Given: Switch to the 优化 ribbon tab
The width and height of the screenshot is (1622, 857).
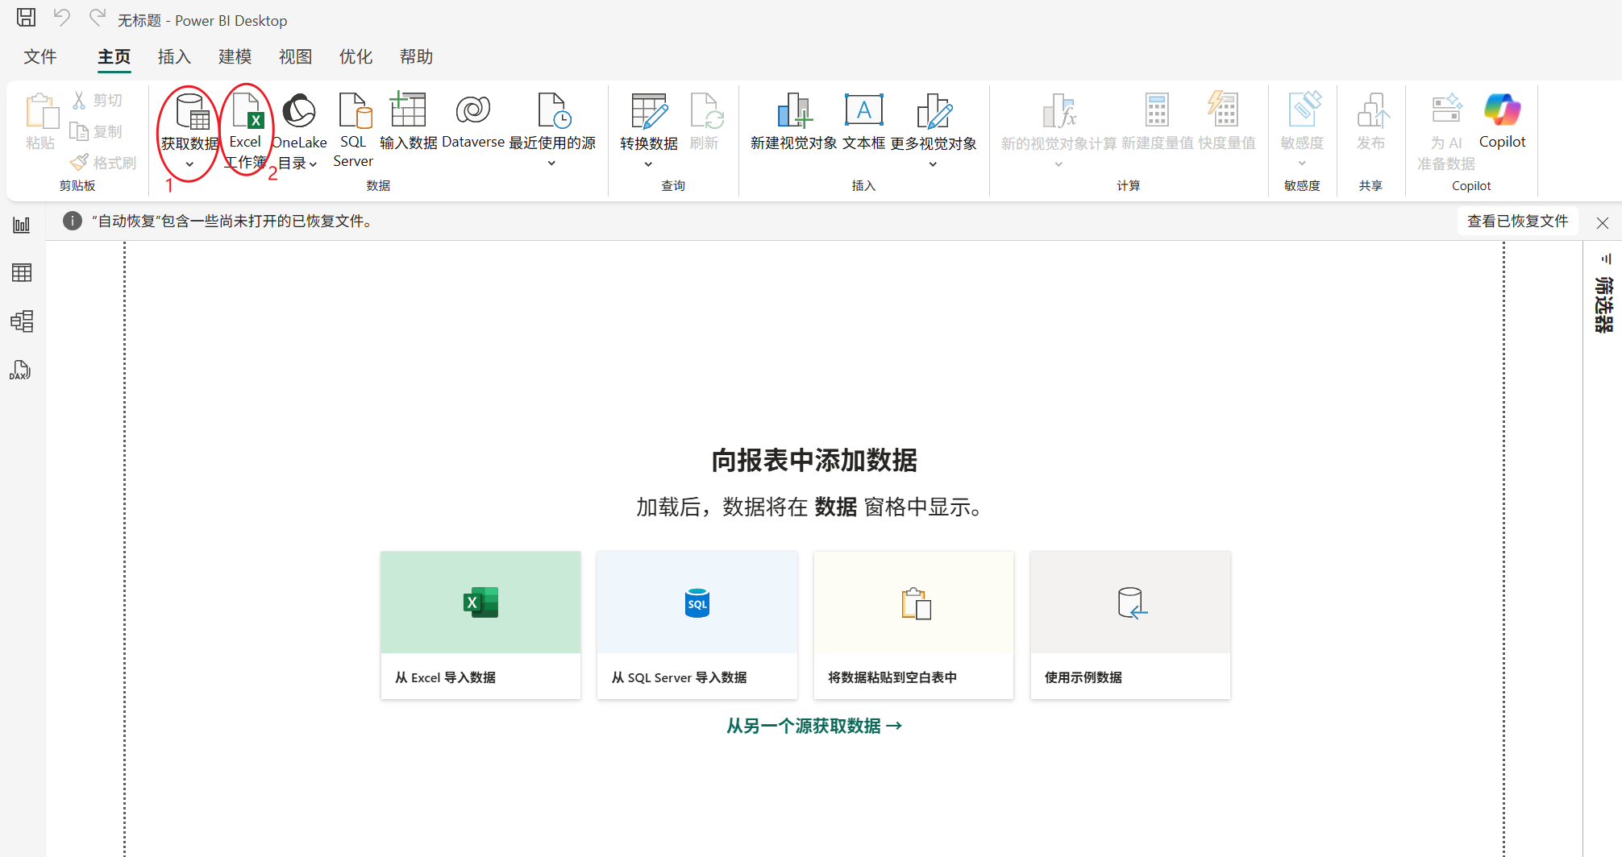Looking at the screenshot, I should [x=356, y=56].
